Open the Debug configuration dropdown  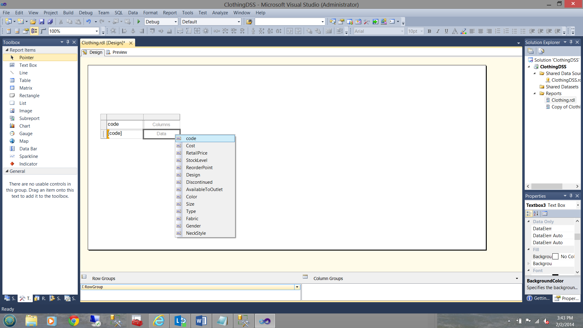[x=176, y=22]
